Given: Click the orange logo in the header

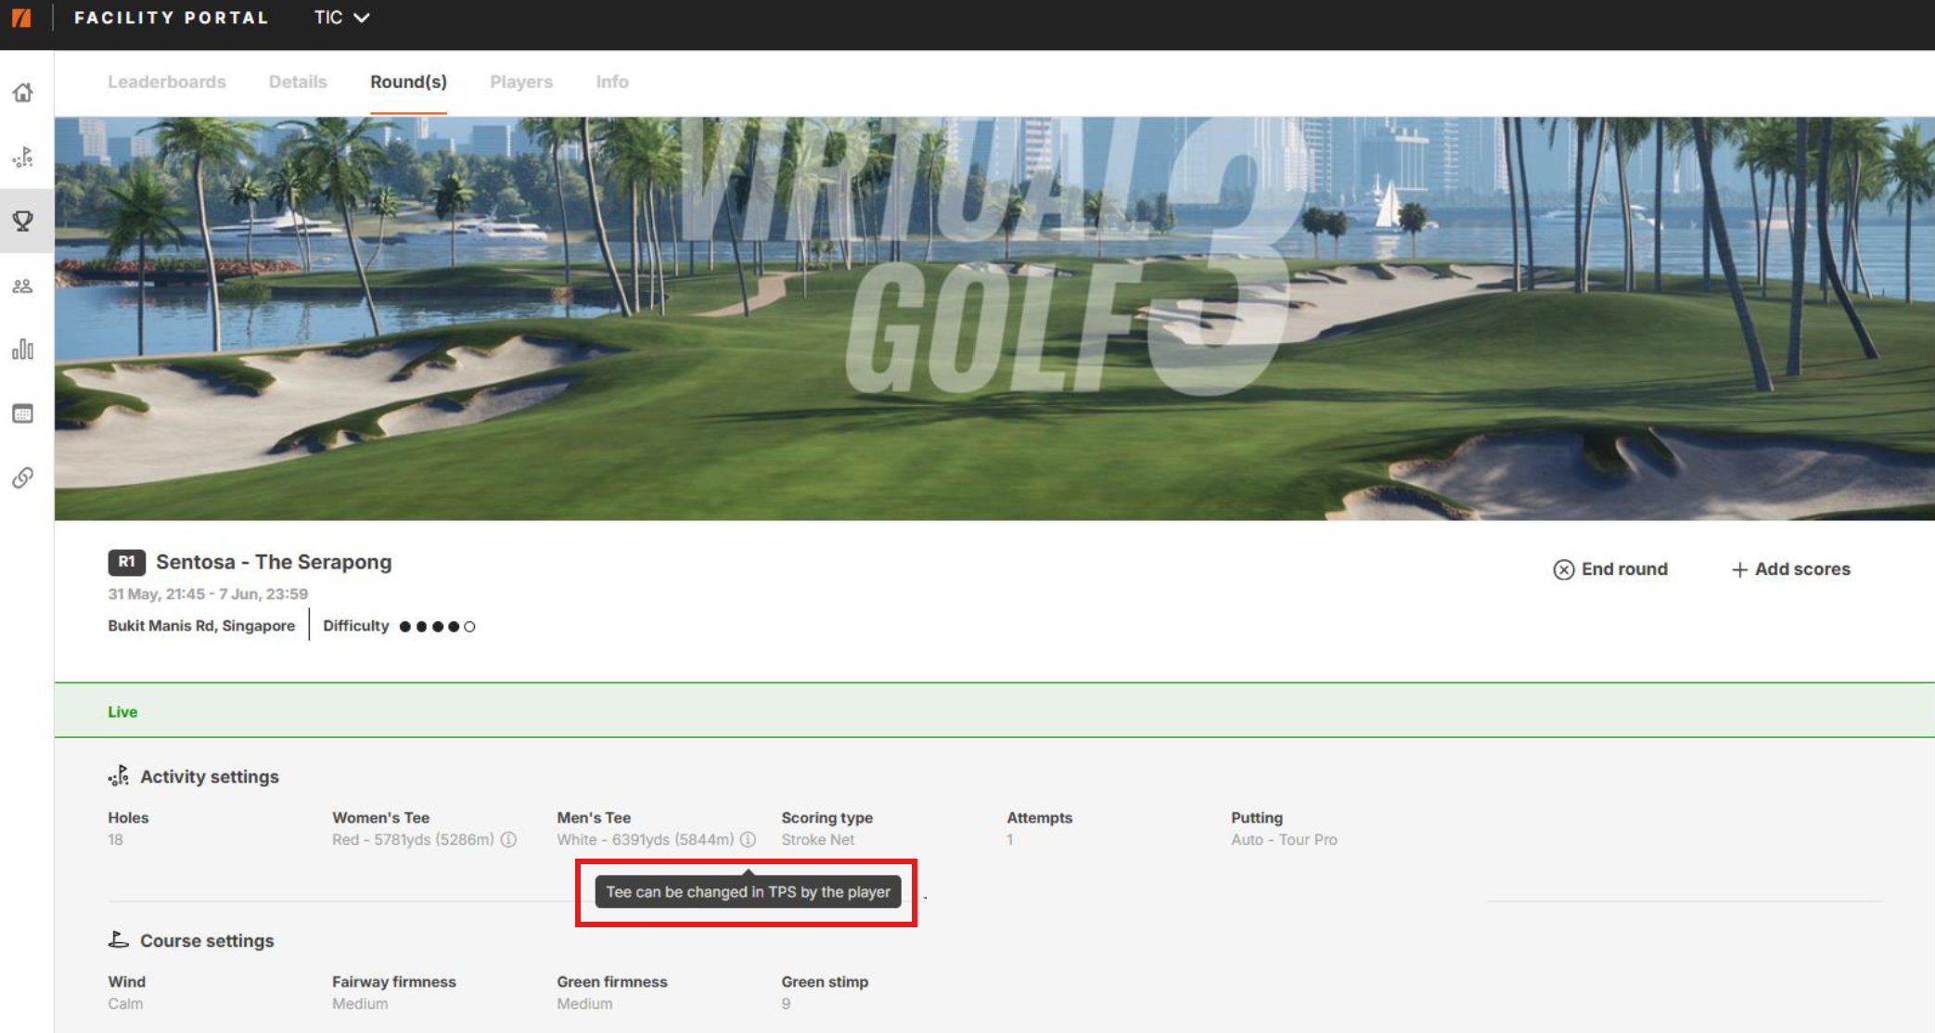Looking at the screenshot, I should [21, 18].
